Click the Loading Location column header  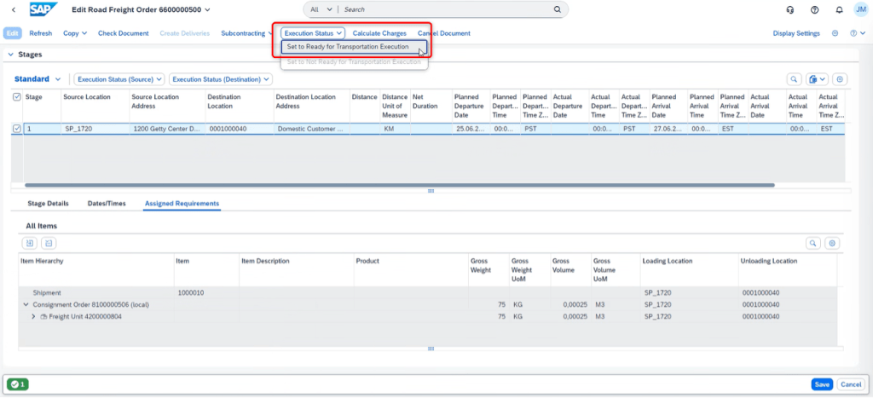pos(689,269)
